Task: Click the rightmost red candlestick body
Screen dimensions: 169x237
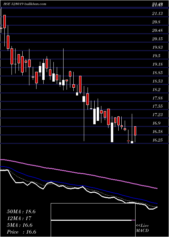Action: pos(135,131)
